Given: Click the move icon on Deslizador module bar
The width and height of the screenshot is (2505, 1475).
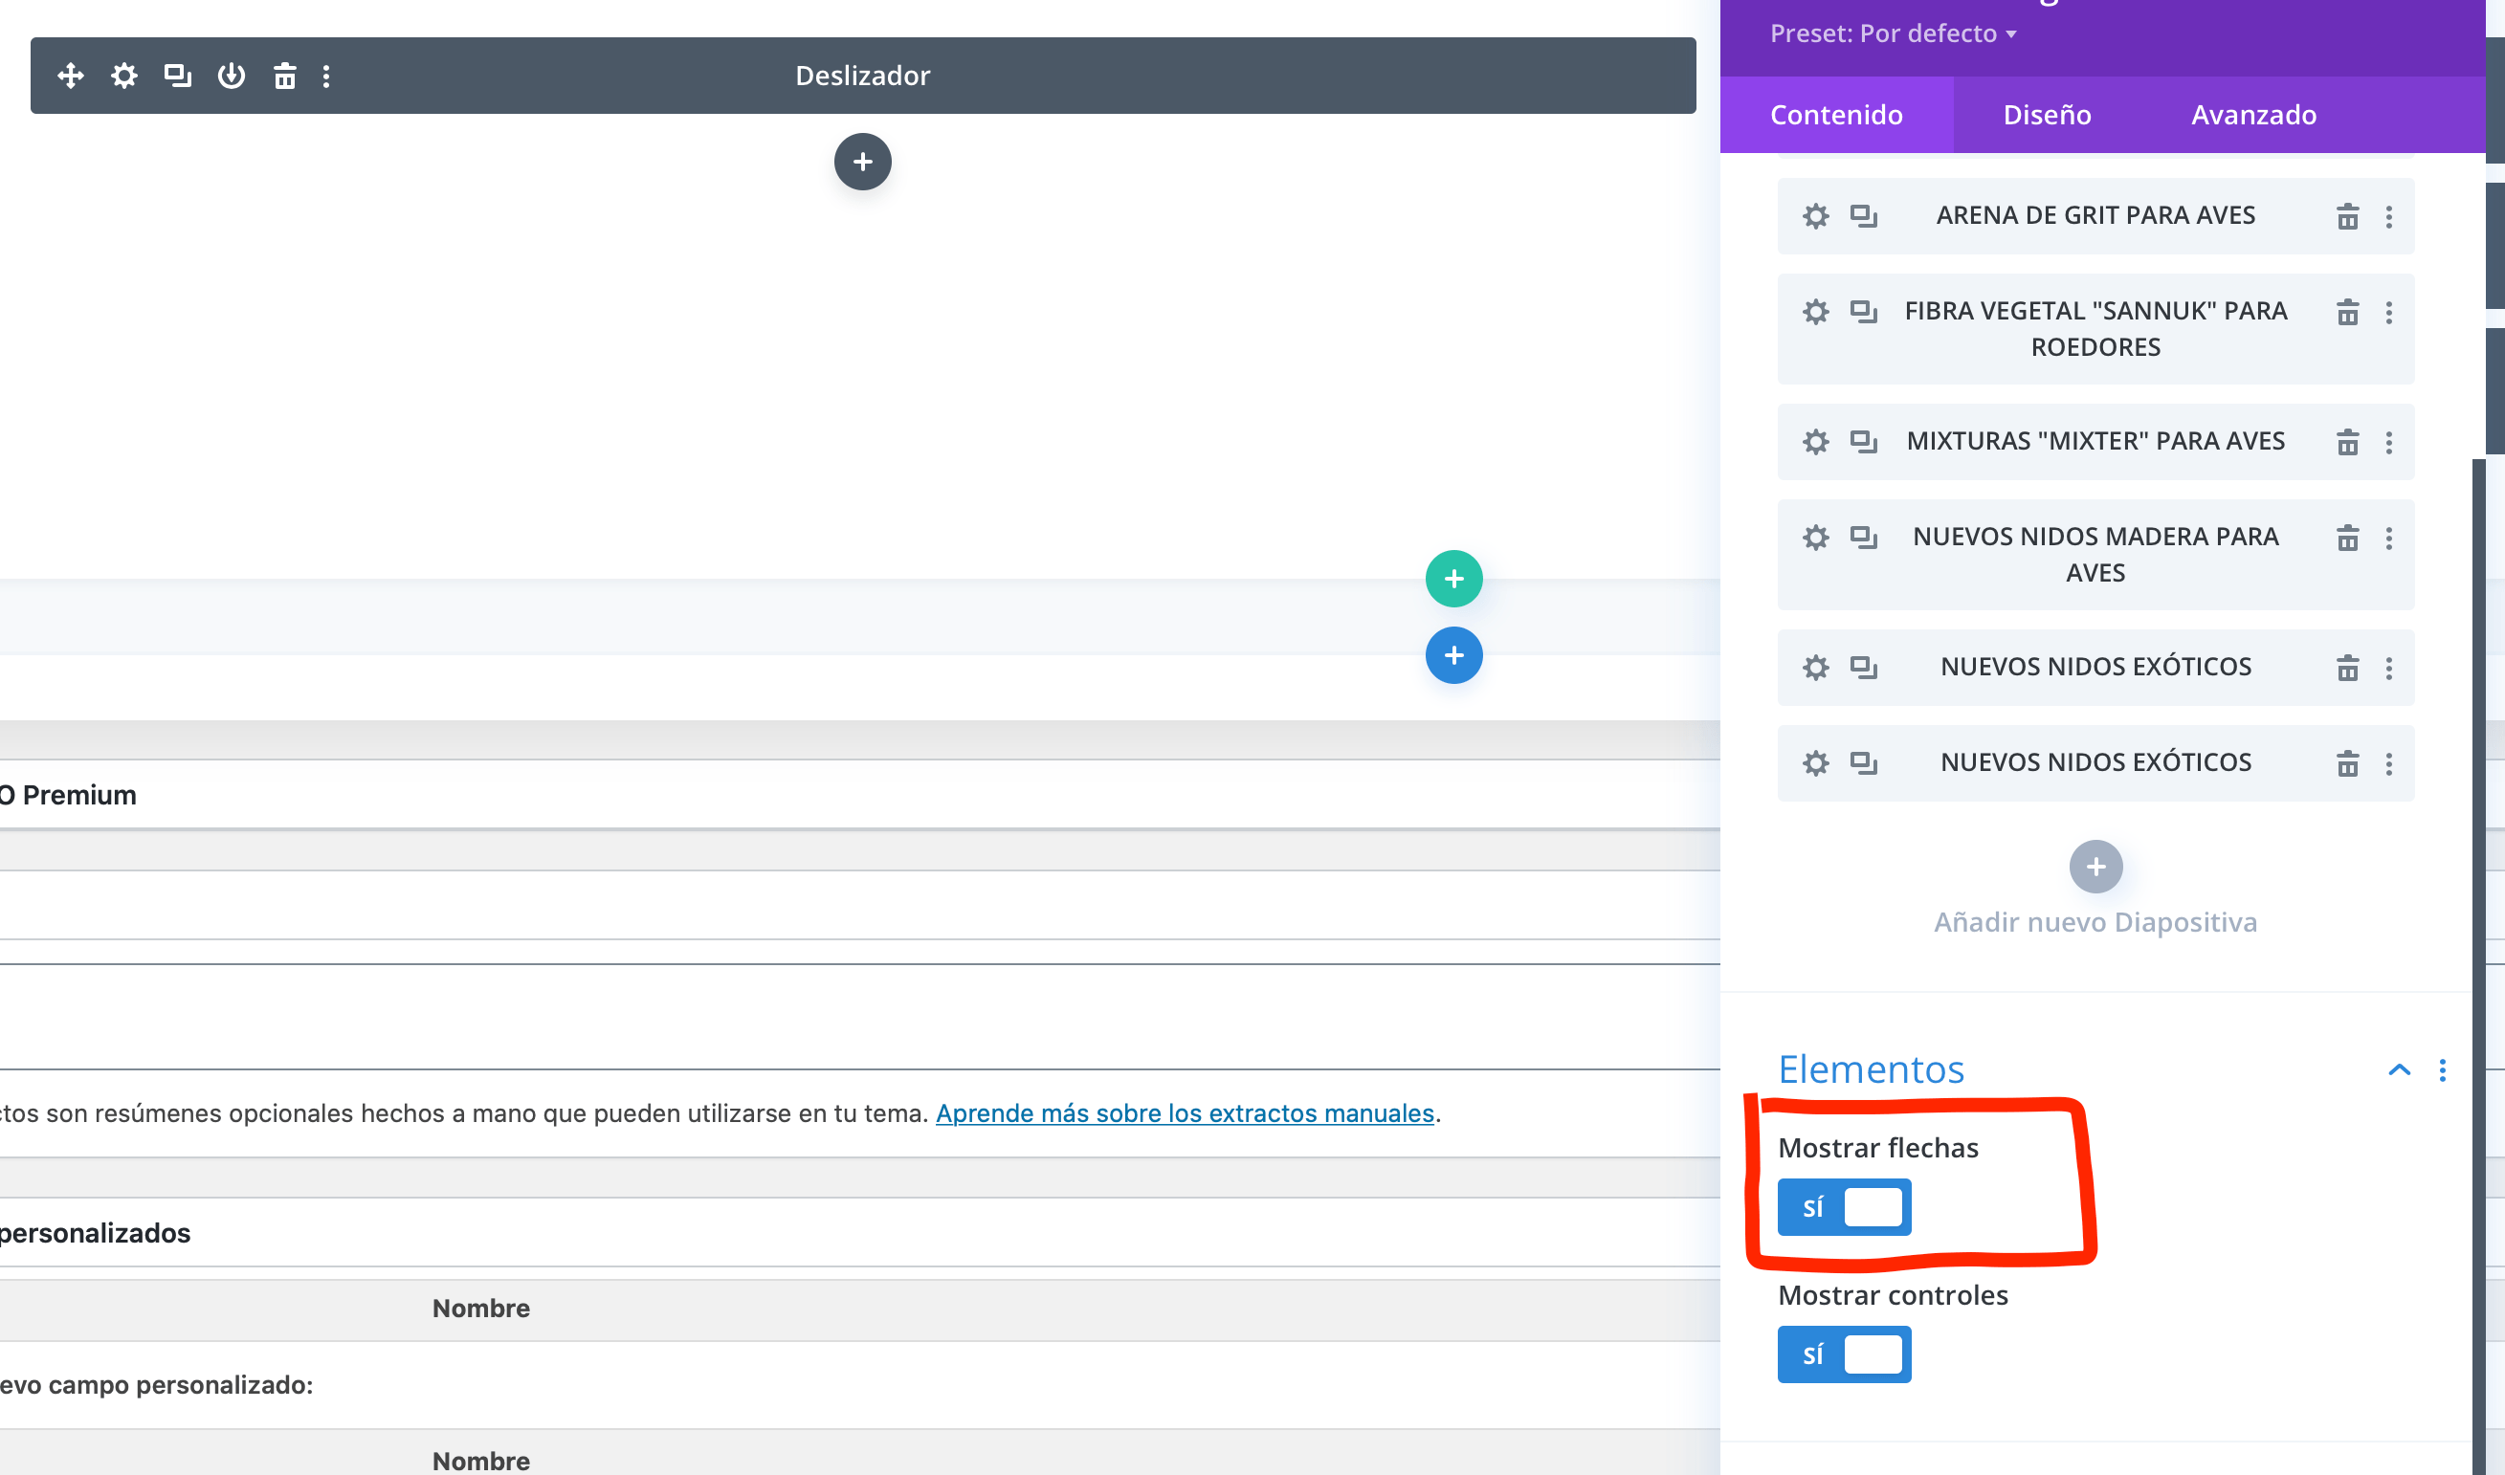Looking at the screenshot, I should [x=71, y=76].
